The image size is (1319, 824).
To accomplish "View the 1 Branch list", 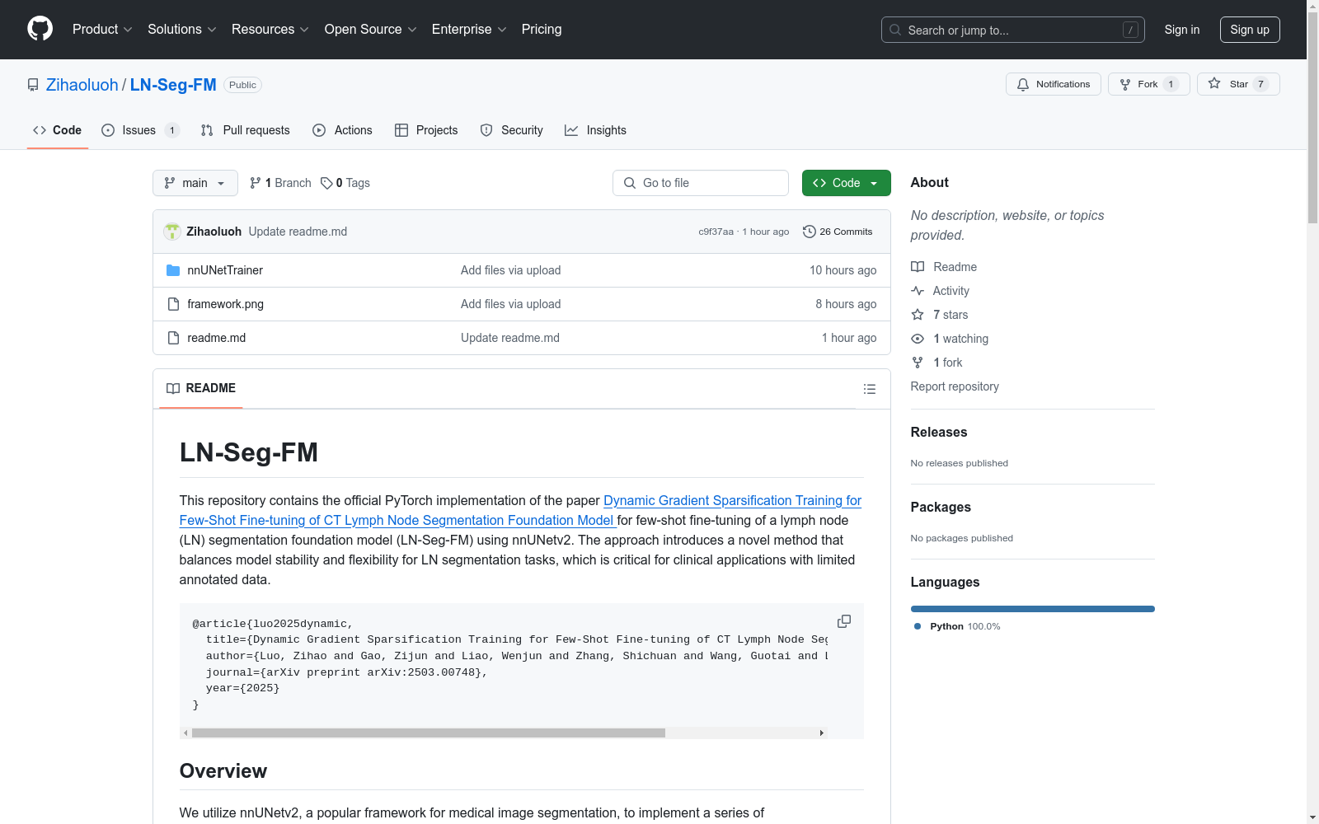I will click(280, 183).
